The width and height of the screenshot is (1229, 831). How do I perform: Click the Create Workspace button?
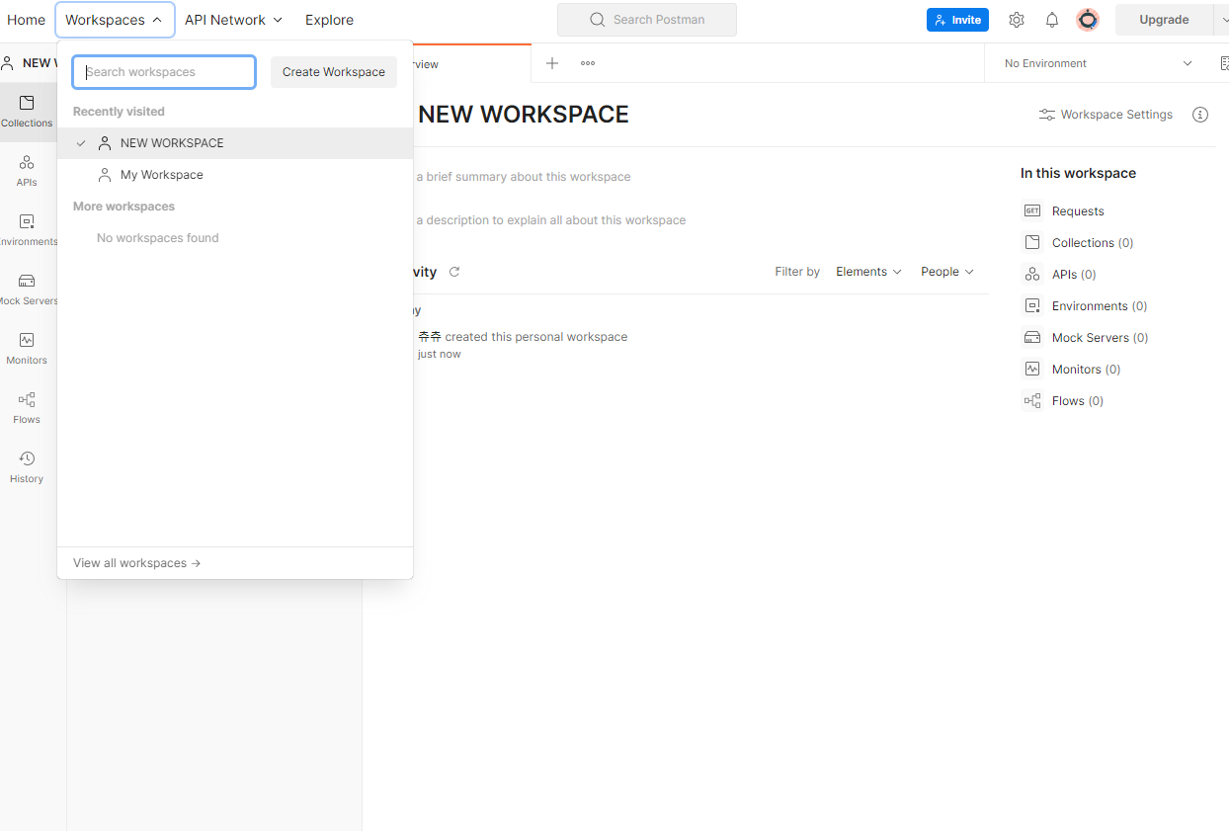(x=334, y=72)
